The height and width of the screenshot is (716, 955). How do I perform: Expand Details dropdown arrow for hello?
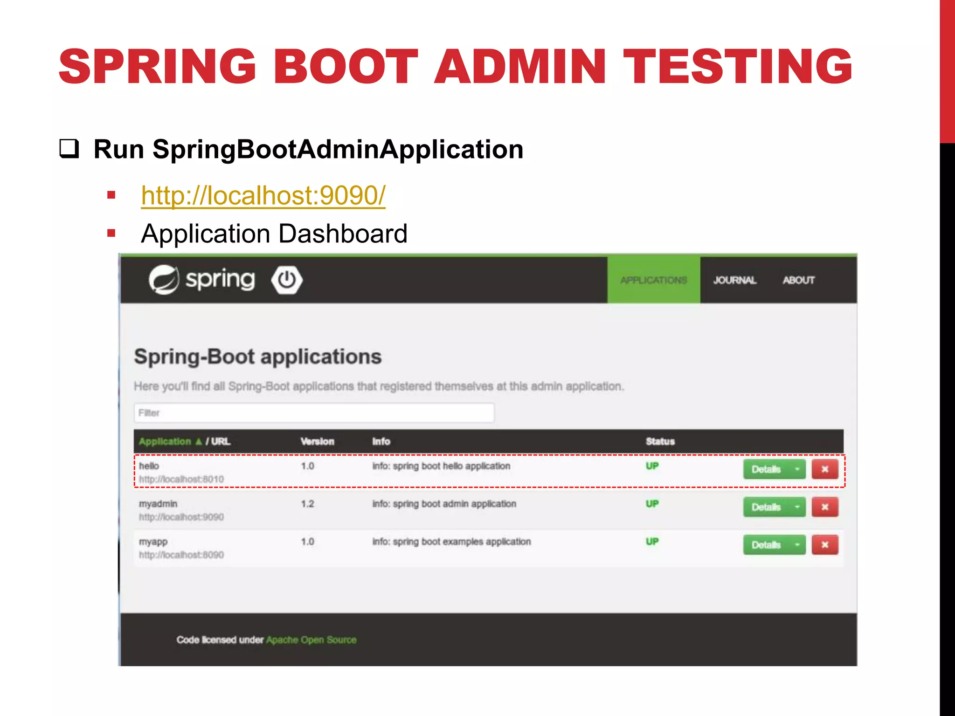click(x=797, y=469)
